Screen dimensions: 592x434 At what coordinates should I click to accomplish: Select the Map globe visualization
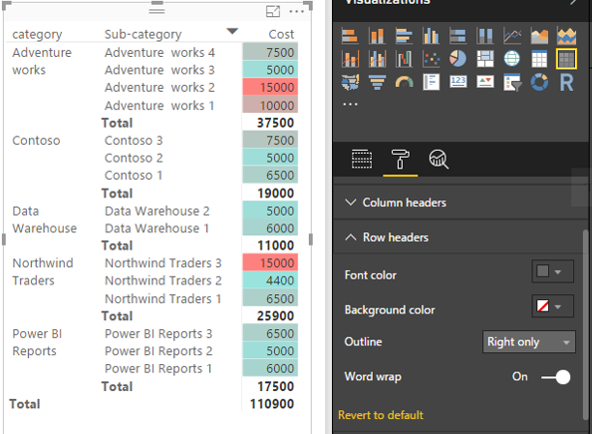tap(512, 59)
